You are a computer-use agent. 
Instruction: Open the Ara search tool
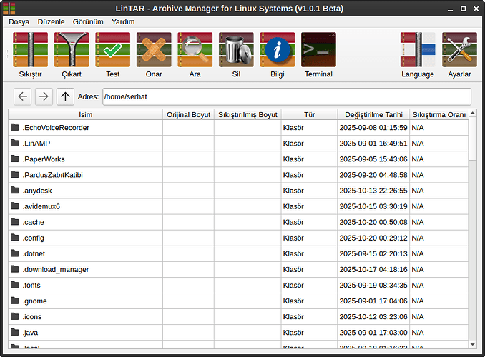195,50
